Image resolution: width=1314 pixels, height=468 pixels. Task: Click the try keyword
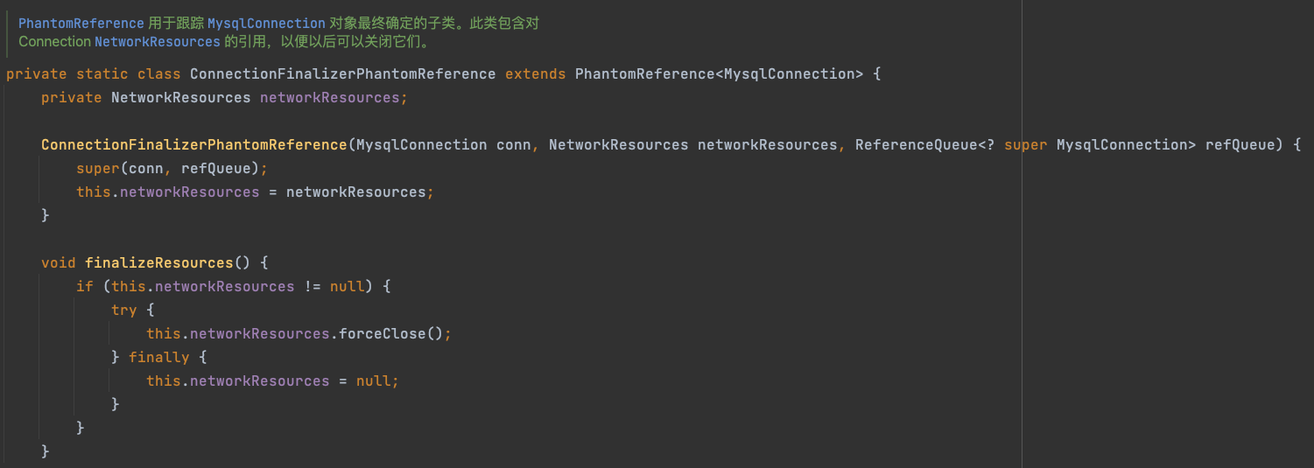(123, 310)
